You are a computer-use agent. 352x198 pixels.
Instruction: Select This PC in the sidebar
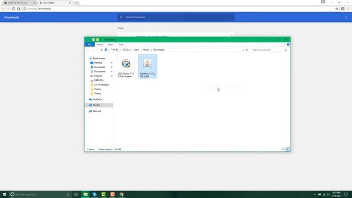[96, 105]
